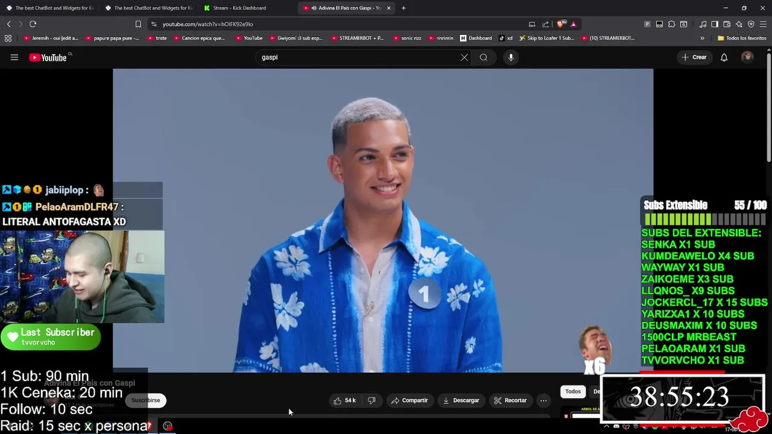The width and height of the screenshot is (772, 434).
Task: Open the 'Gwiyomi :3 sub esp' bookmark
Action: 296,38
